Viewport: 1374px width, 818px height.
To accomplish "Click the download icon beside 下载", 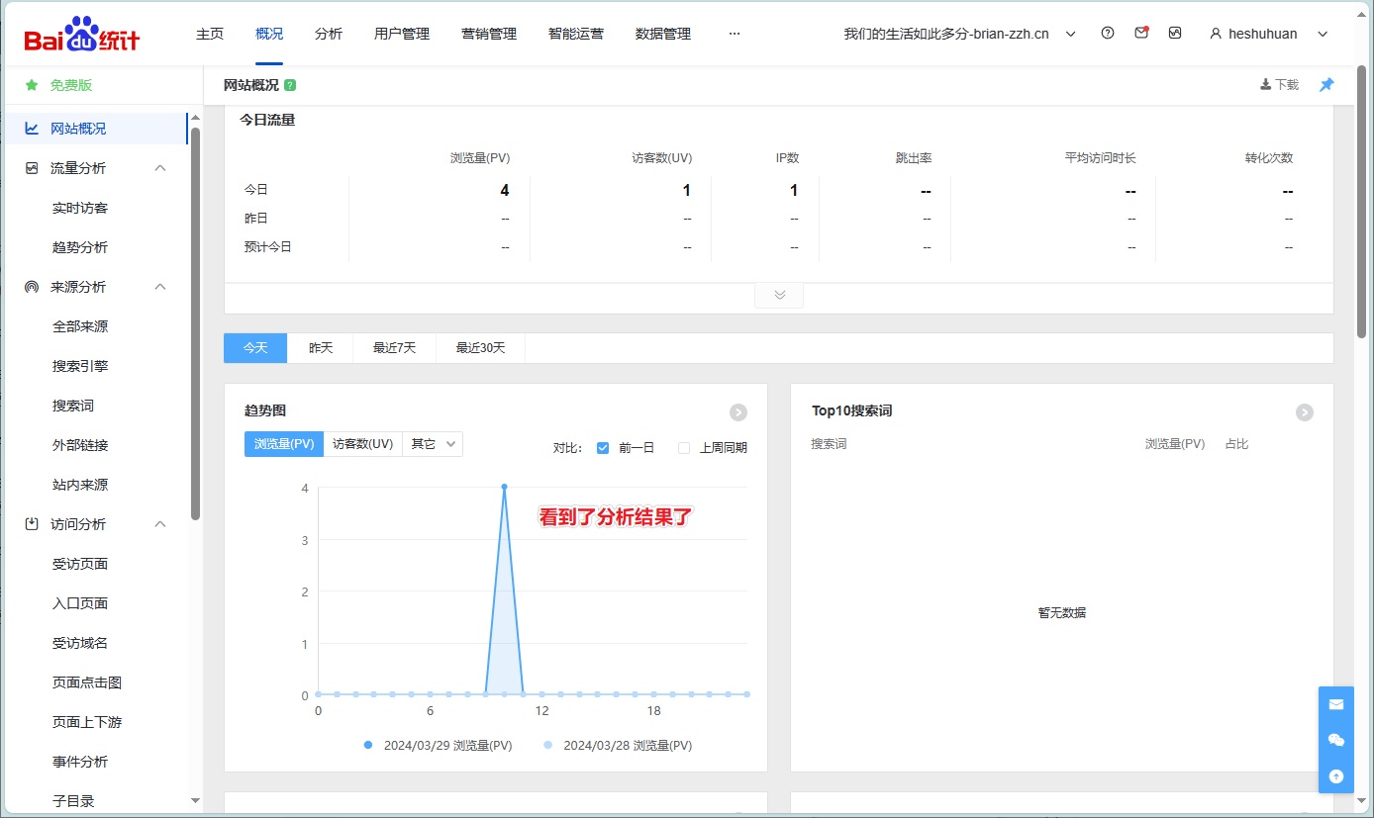I will coord(1265,85).
